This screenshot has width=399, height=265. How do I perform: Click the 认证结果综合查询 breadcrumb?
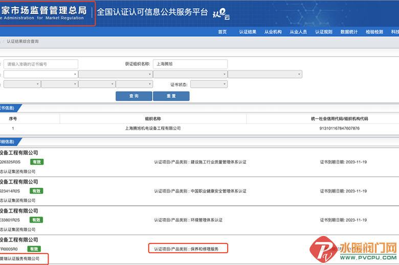click(x=23, y=41)
